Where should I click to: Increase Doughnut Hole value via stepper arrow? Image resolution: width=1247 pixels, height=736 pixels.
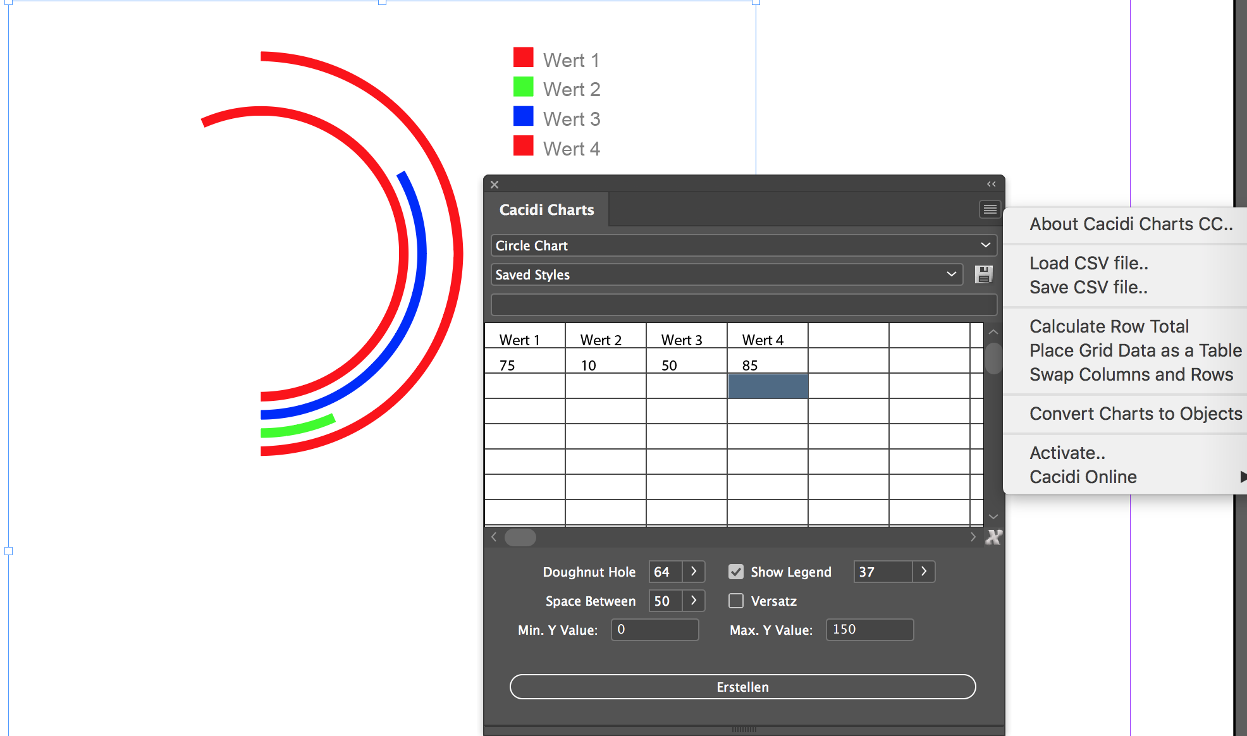(x=694, y=572)
